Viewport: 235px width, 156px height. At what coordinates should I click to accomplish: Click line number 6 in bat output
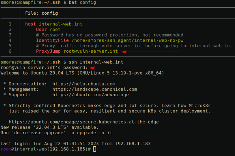(10, 51)
